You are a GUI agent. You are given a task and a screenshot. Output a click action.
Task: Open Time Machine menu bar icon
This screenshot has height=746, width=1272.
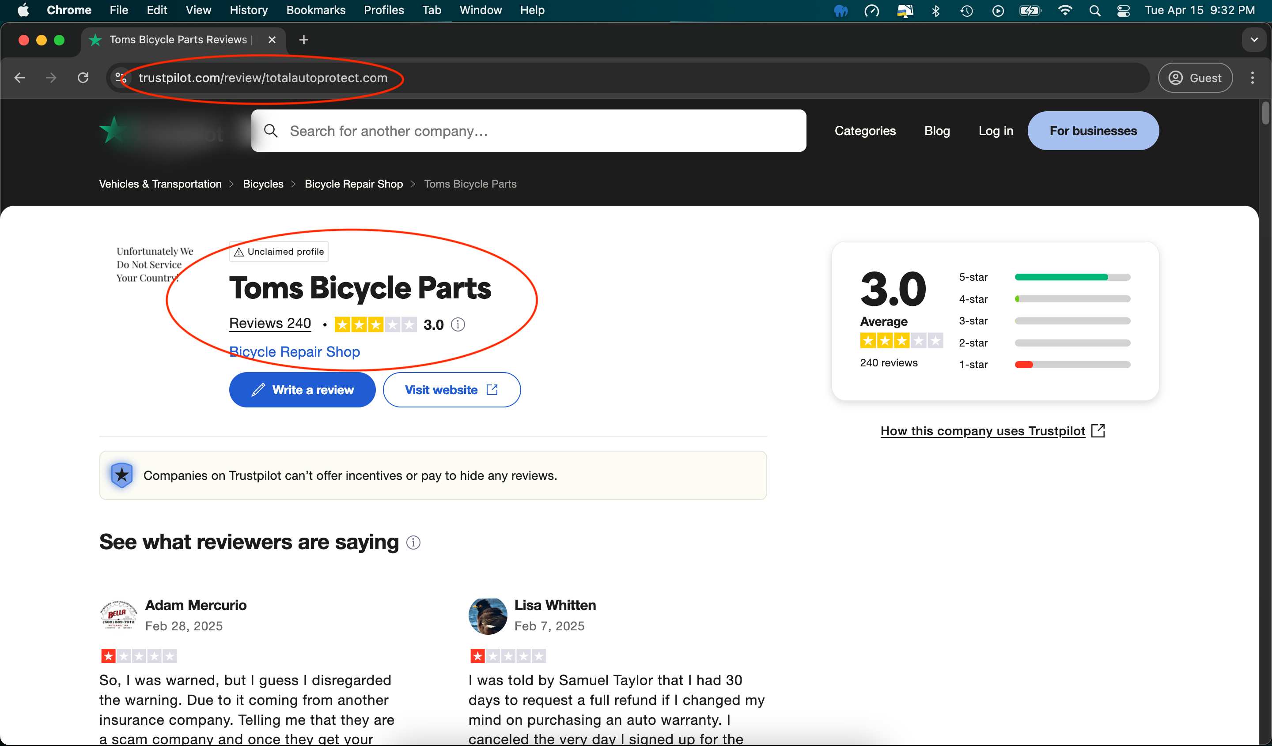(966, 11)
